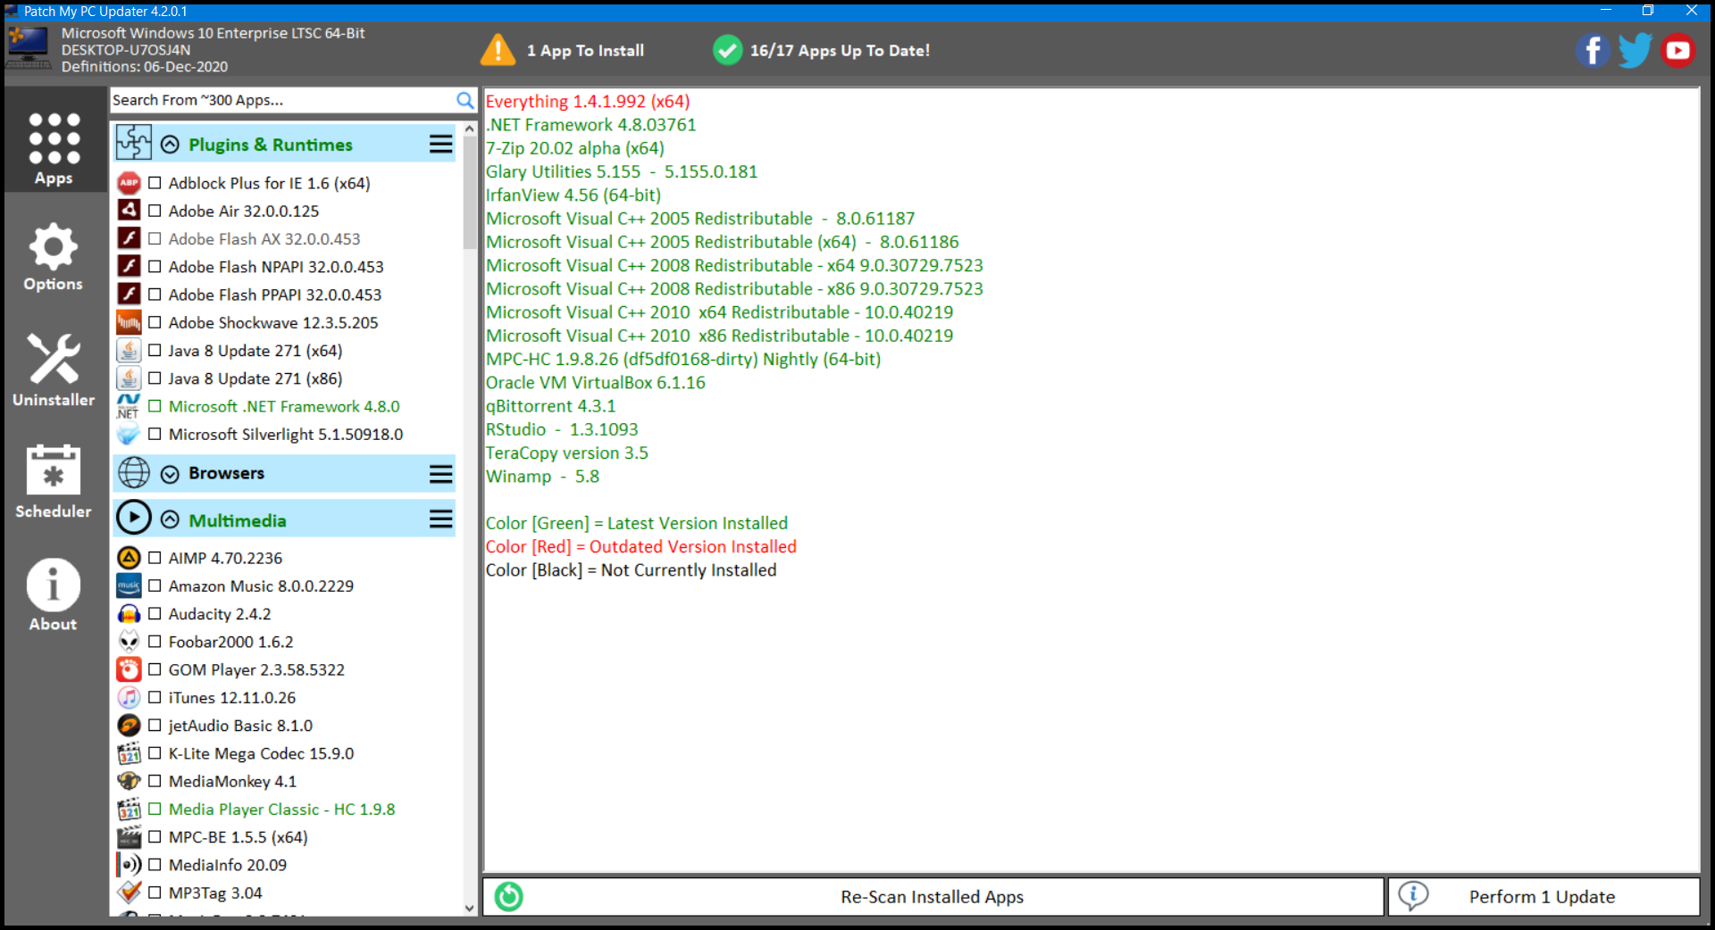Viewport: 1715px width, 930px height.
Task: Click the Adobe Air icon
Action: pyautogui.click(x=129, y=211)
